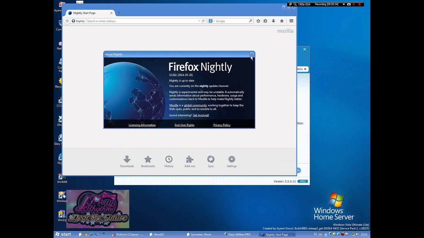Viewport: 424px width, 238px height.
Task: Go to home page icon
Action: (282, 21)
